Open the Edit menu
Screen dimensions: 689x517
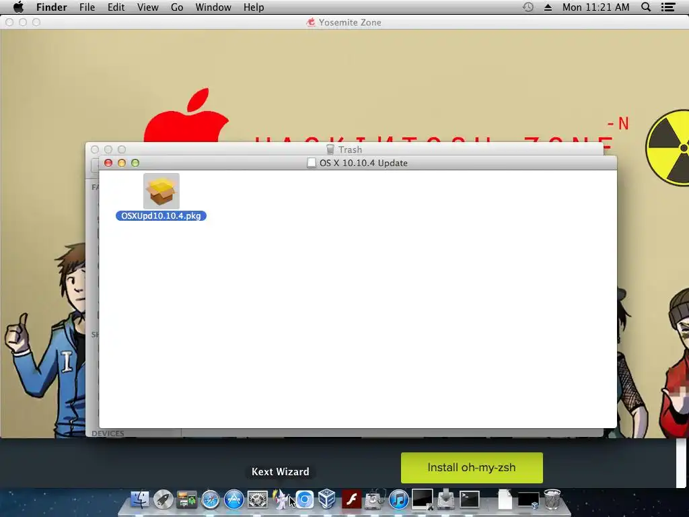pyautogui.click(x=116, y=7)
